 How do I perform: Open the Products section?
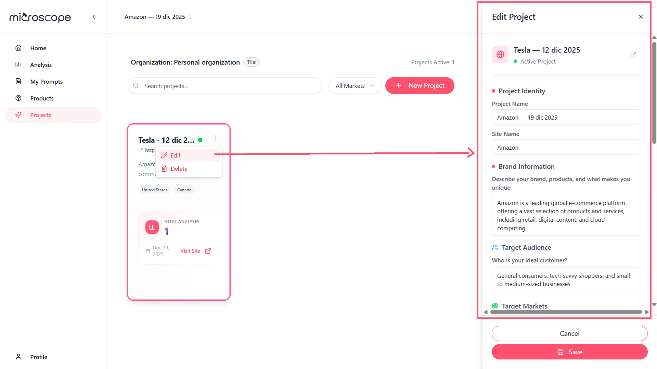pyautogui.click(x=42, y=98)
